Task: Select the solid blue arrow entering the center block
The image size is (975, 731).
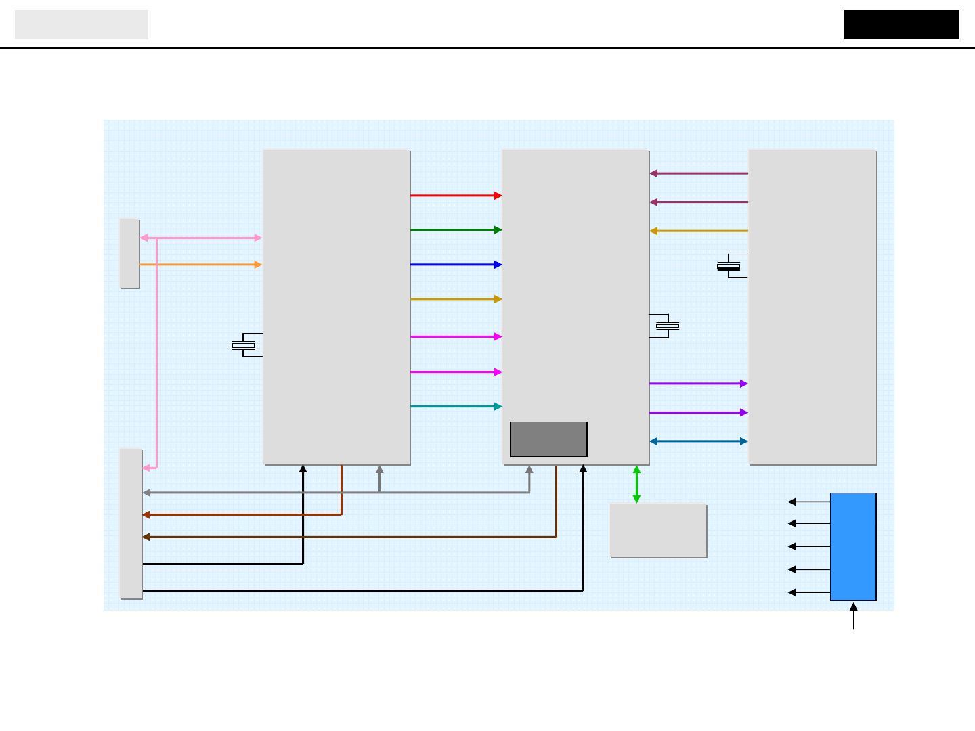Action: tap(456, 265)
